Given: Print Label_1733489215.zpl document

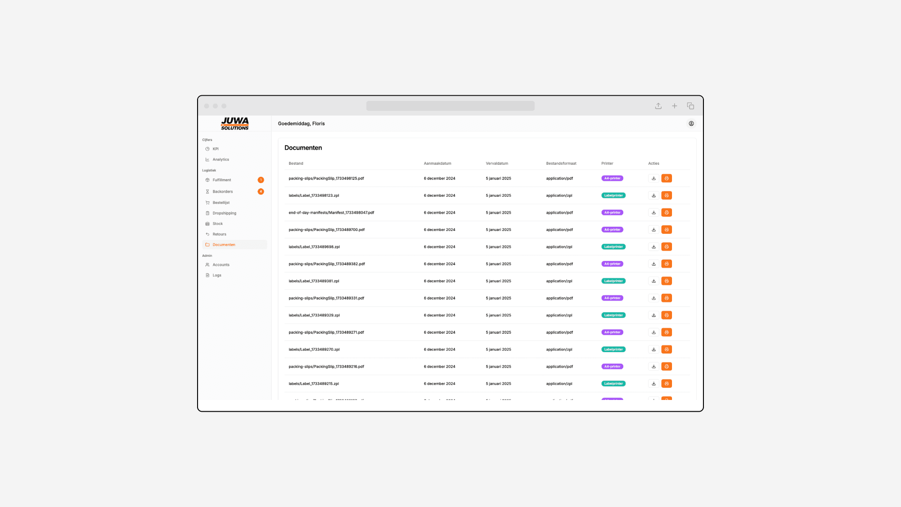Looking at the screenshot, I should [x=666, y=384].
